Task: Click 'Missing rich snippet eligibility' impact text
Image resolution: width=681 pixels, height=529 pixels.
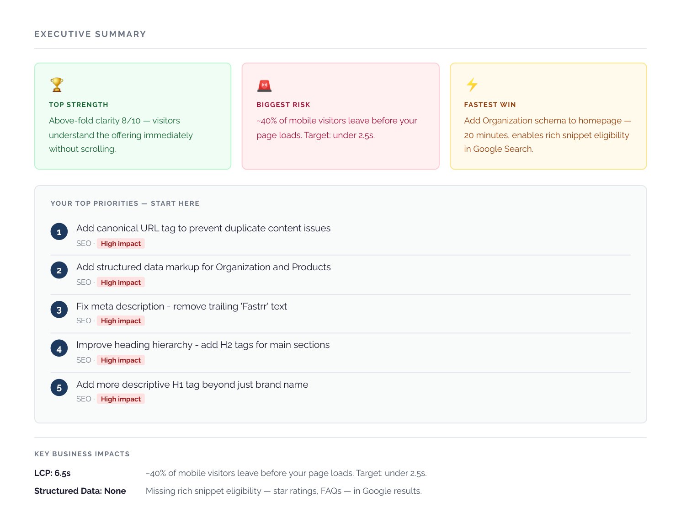Action: click(x=284, y=491)
